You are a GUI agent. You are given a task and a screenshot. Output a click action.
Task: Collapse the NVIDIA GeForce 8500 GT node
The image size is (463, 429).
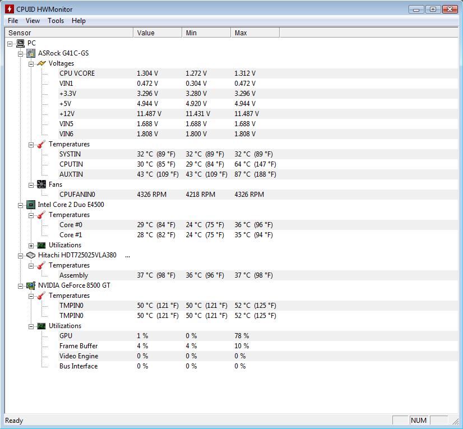[x=20, y=286]
